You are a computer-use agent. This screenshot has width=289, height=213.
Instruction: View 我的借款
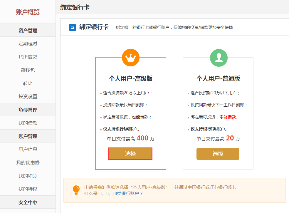click(x=28, y=123)
